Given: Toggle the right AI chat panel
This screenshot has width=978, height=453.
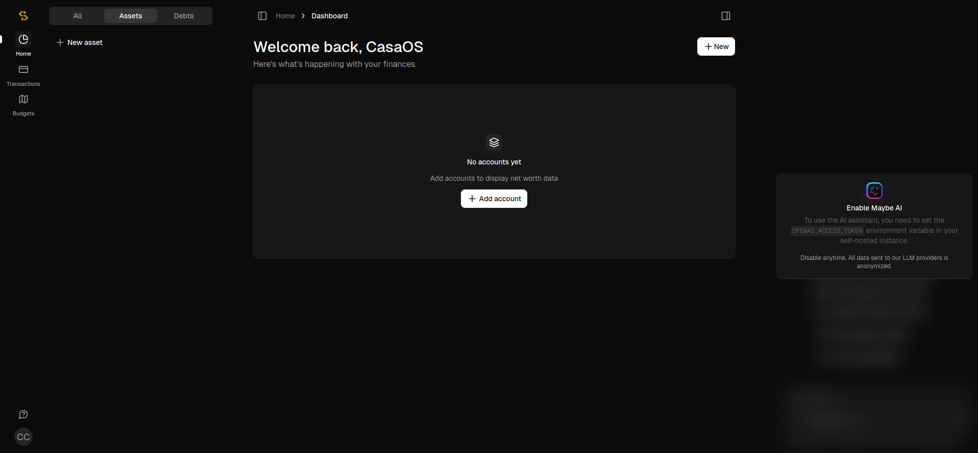Looking at the screenshot, I should pyautogui.click(x=725, y=16).
